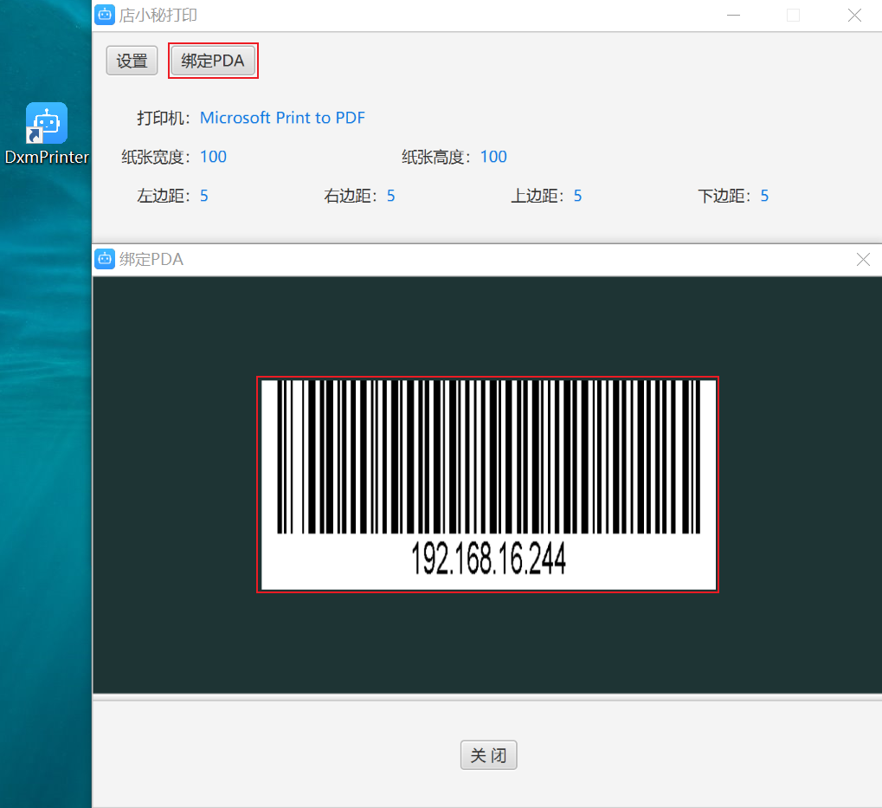Click paper height value 100

coord(493,157)
